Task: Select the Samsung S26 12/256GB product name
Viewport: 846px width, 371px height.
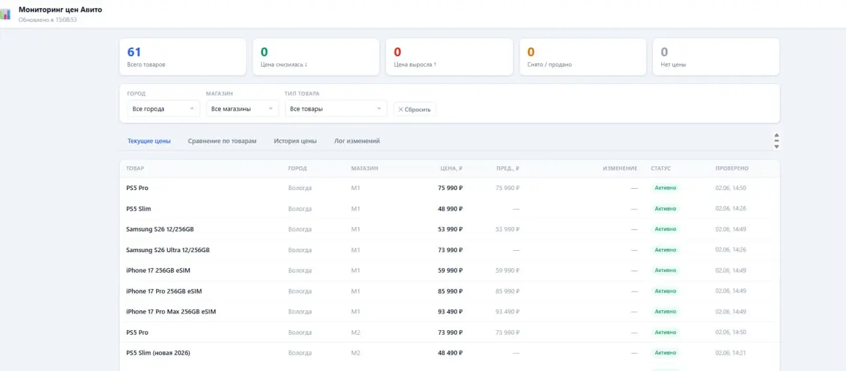Action: pyautogui.click(x=160, y=229)
